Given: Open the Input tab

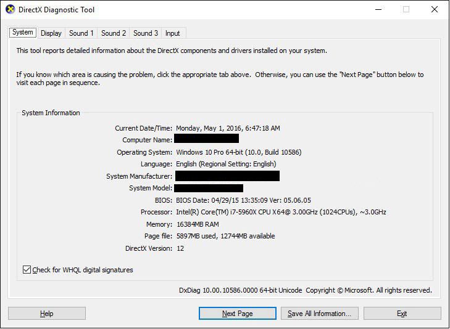Looking at the screenshot, I should [x=172, y=33].
